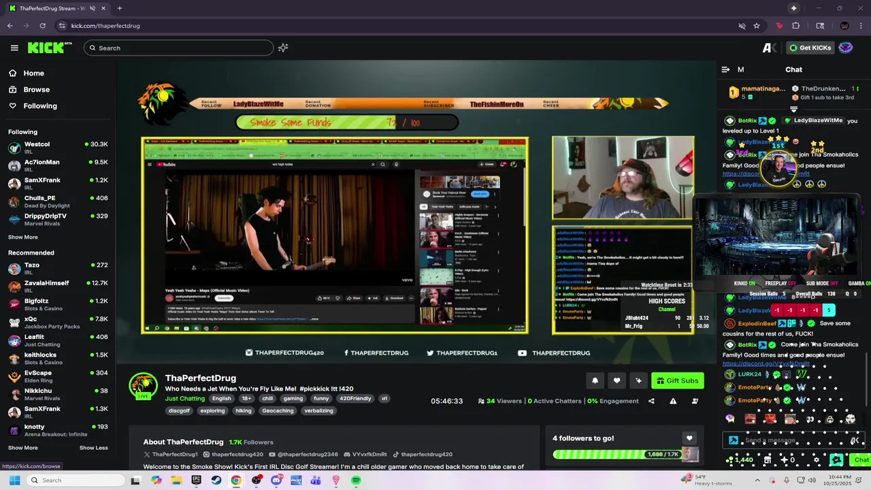Click the English tag
The width and height of the screenshot is (871, 490).
[221, 399]
